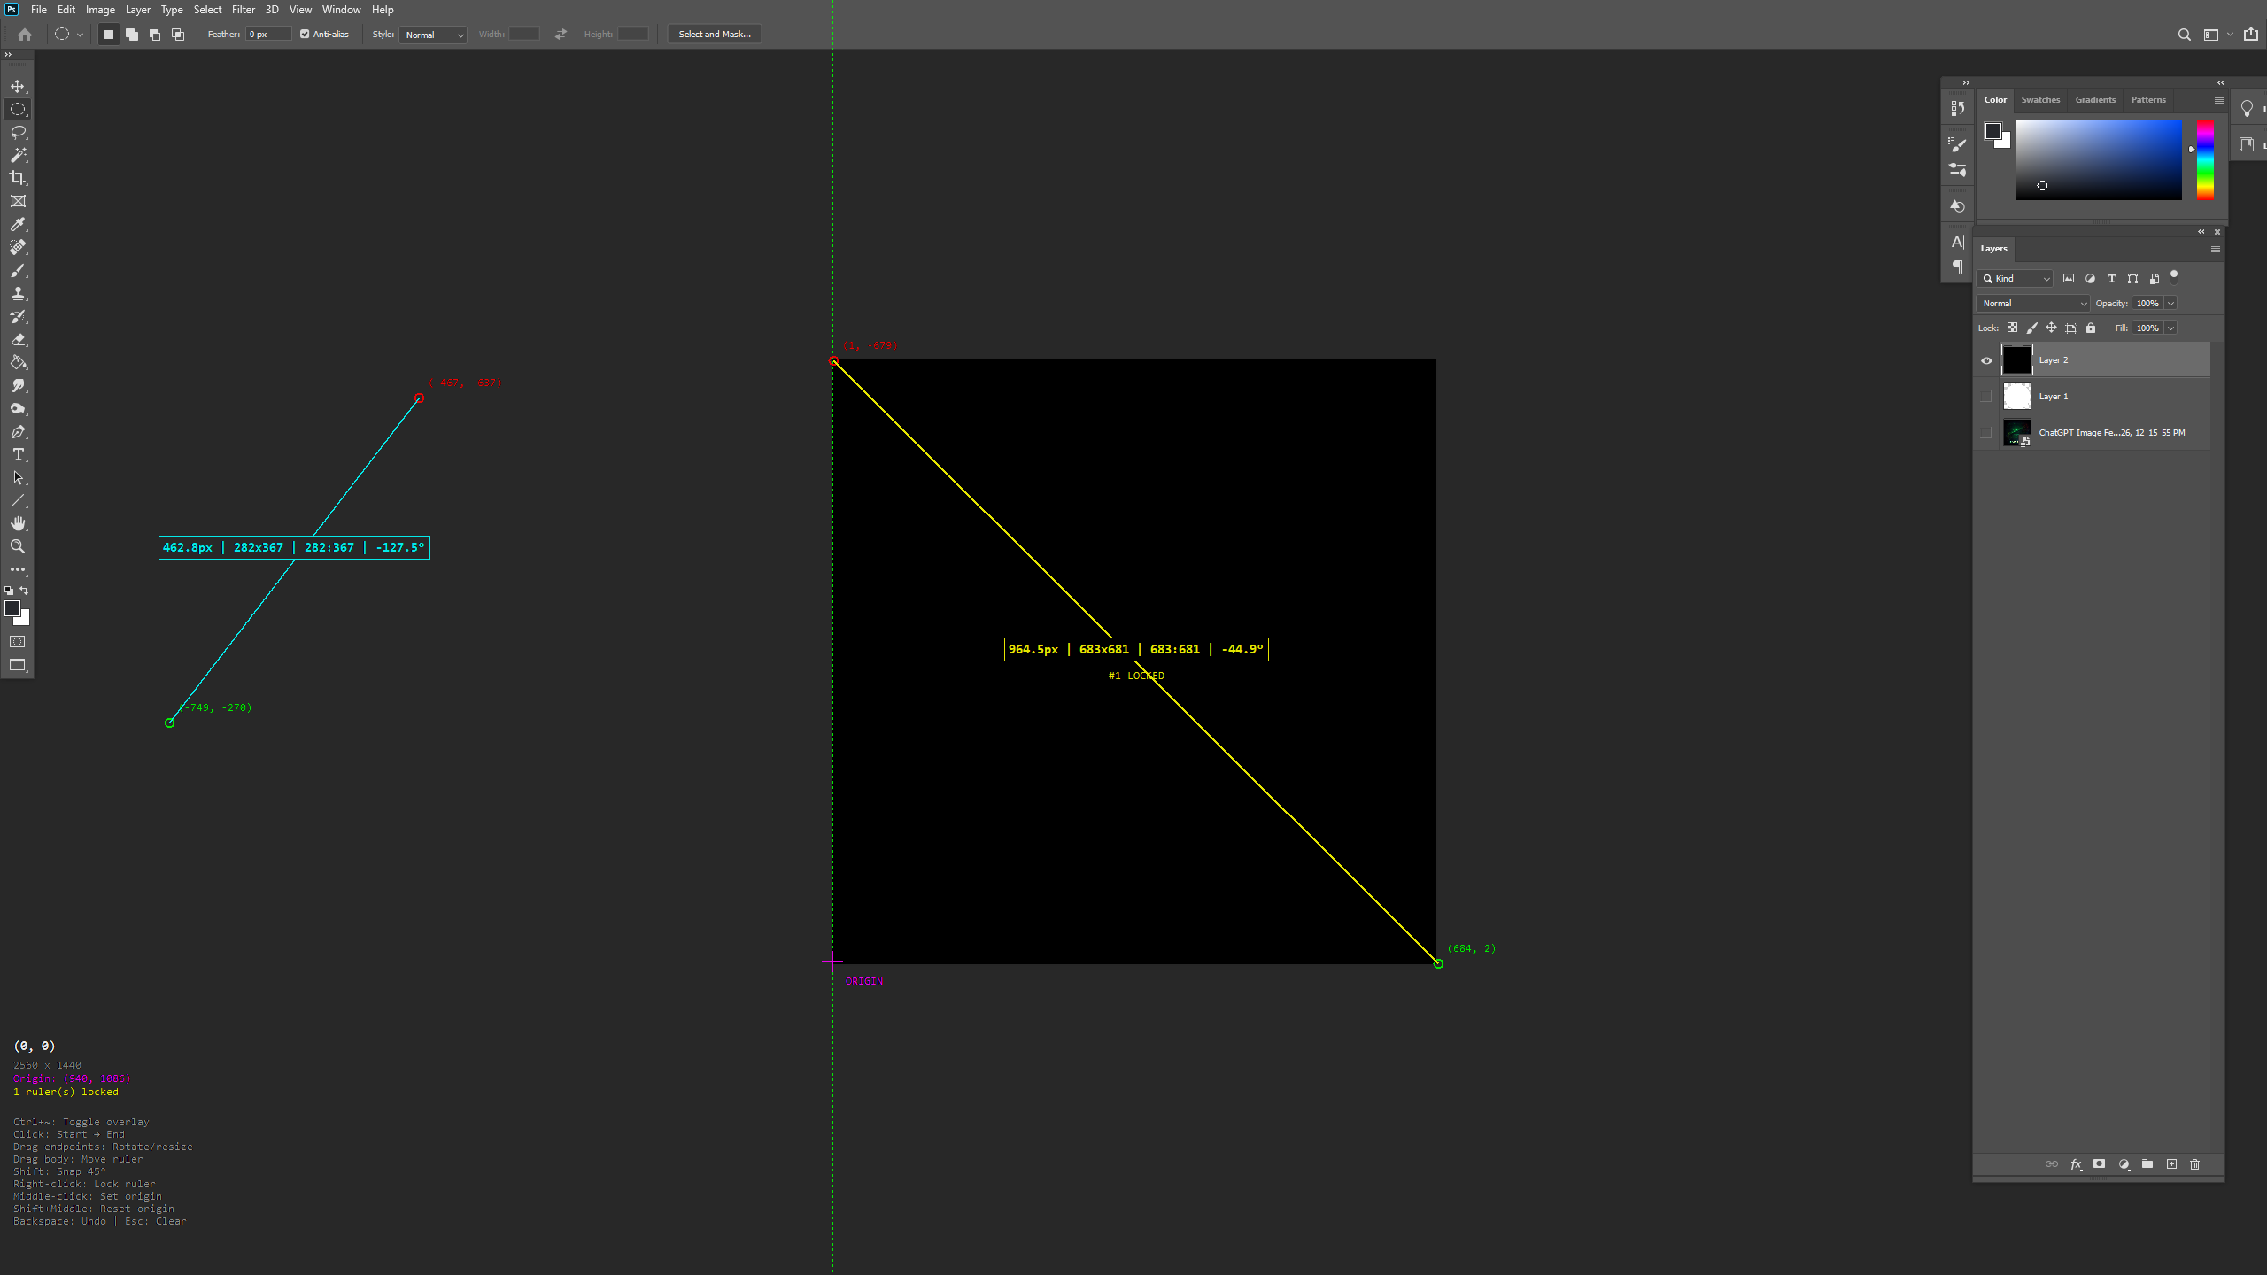Select the Eyedropper tool
This screenshot has height=1275, width=2267.
pos(18,224)
